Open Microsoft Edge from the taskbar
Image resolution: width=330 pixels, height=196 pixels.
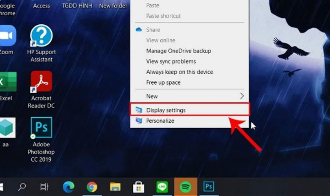[x=69, y=187]
